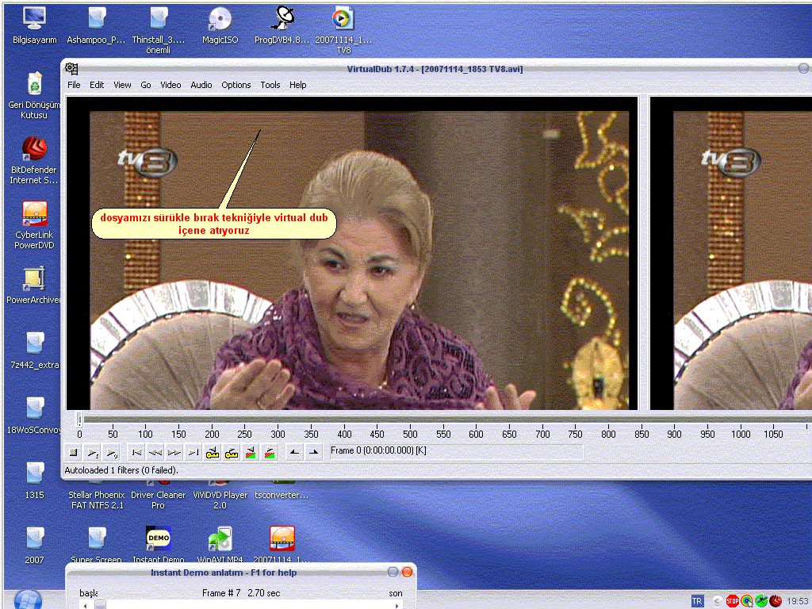The height and width of the screenshot is (609, 812).
Task: Click the Frame 0 position readout field
Action: coord(455,451)
